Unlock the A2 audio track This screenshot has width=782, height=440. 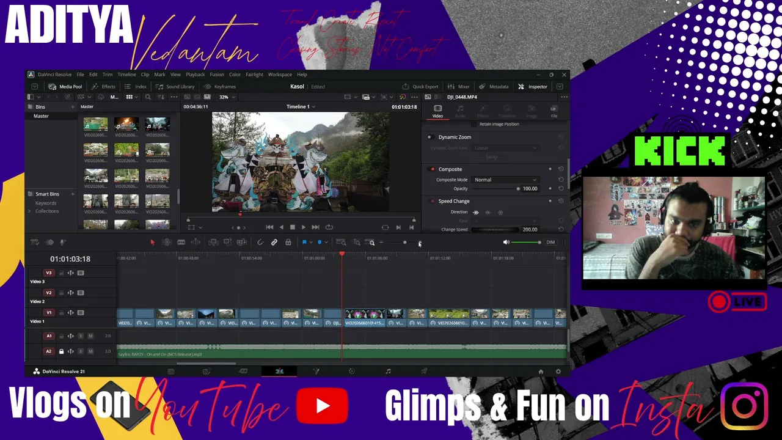61,351
